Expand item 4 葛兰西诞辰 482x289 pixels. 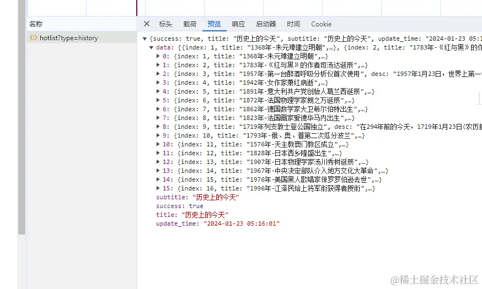point(158,91)
